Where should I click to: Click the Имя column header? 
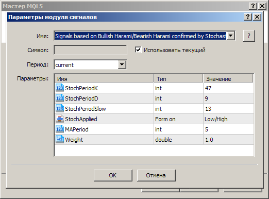[104, 79]
